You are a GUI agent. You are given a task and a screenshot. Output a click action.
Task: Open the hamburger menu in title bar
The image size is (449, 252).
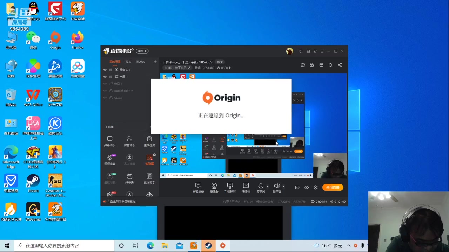(322, 51)
